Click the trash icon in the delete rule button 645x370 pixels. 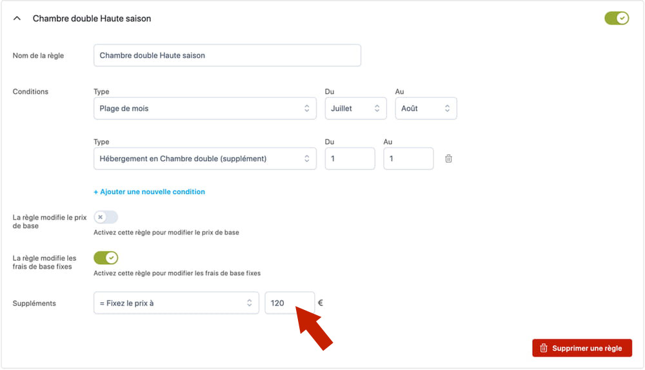[x=543, y=348]
